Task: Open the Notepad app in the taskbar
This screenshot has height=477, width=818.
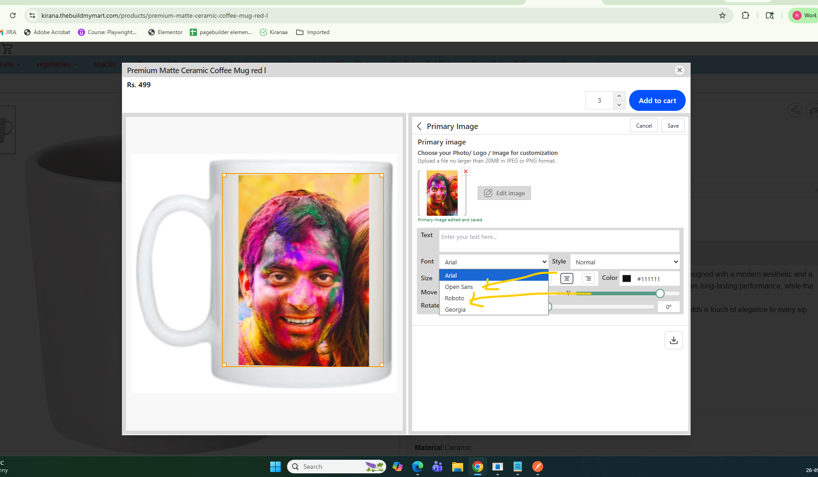Action: click(x=518, y=467)
